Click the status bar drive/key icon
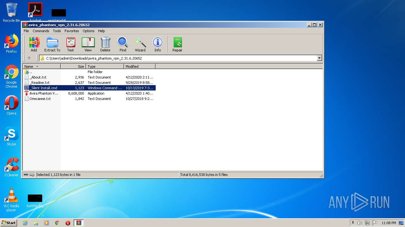 pos(29,175)
